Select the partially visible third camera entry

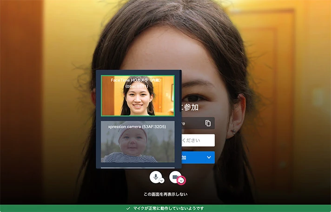(138, 167)
